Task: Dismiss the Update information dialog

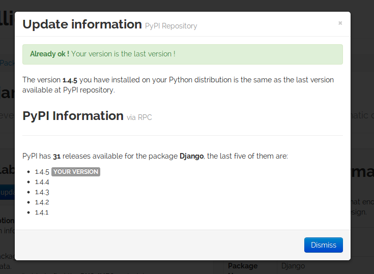Action: (324, 245)
